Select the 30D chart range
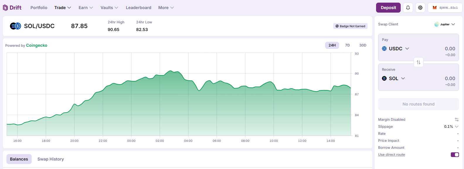 click(363, 45)
